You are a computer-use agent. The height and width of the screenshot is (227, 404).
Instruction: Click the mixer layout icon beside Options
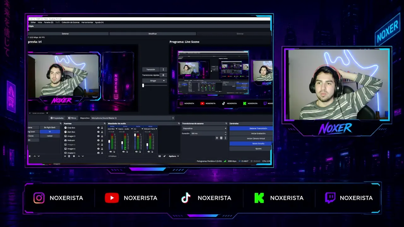click(160, 156)
